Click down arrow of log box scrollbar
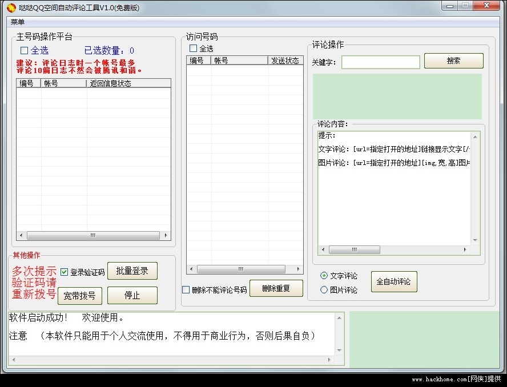The width and height of the screenshot is (507, 387). (x=339, y=350)
